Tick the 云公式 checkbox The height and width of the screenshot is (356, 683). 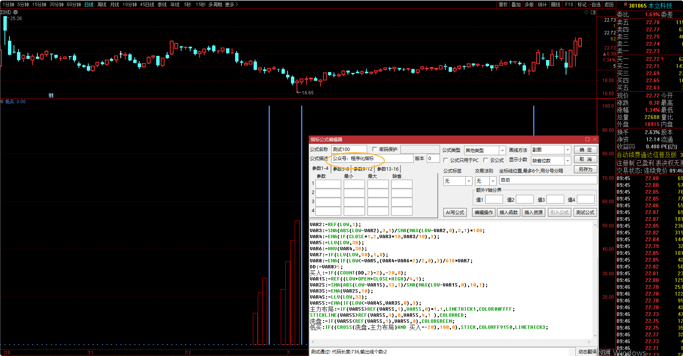pyautogui.click(x=486, y=160)
